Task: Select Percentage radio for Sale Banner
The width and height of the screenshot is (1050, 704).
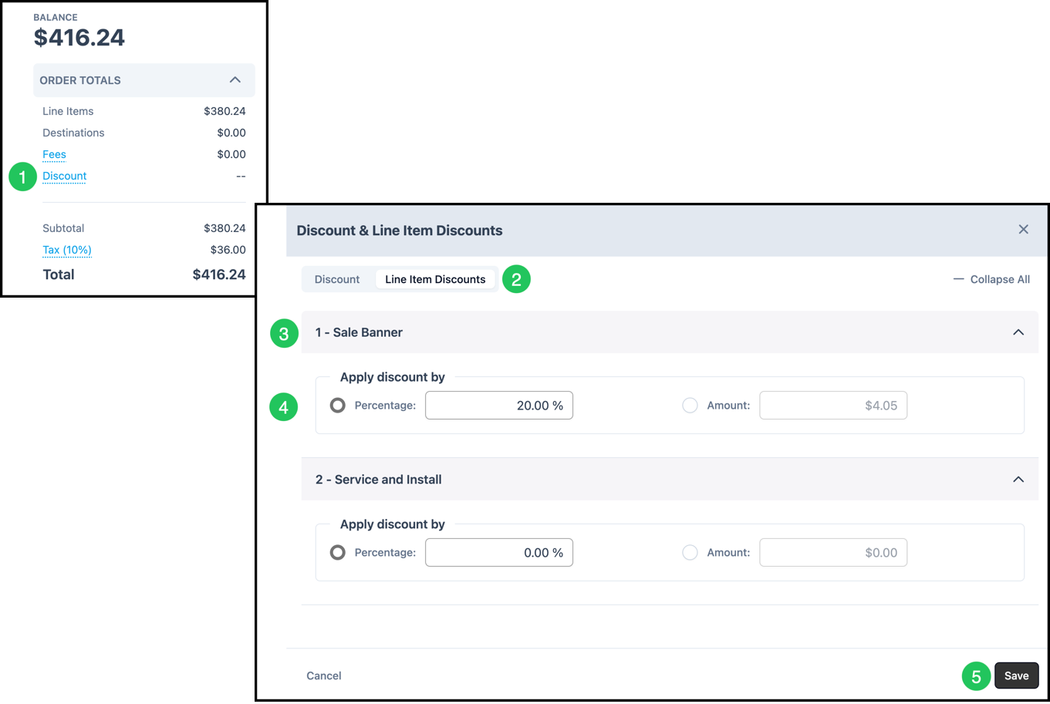Action: (338, 405)
